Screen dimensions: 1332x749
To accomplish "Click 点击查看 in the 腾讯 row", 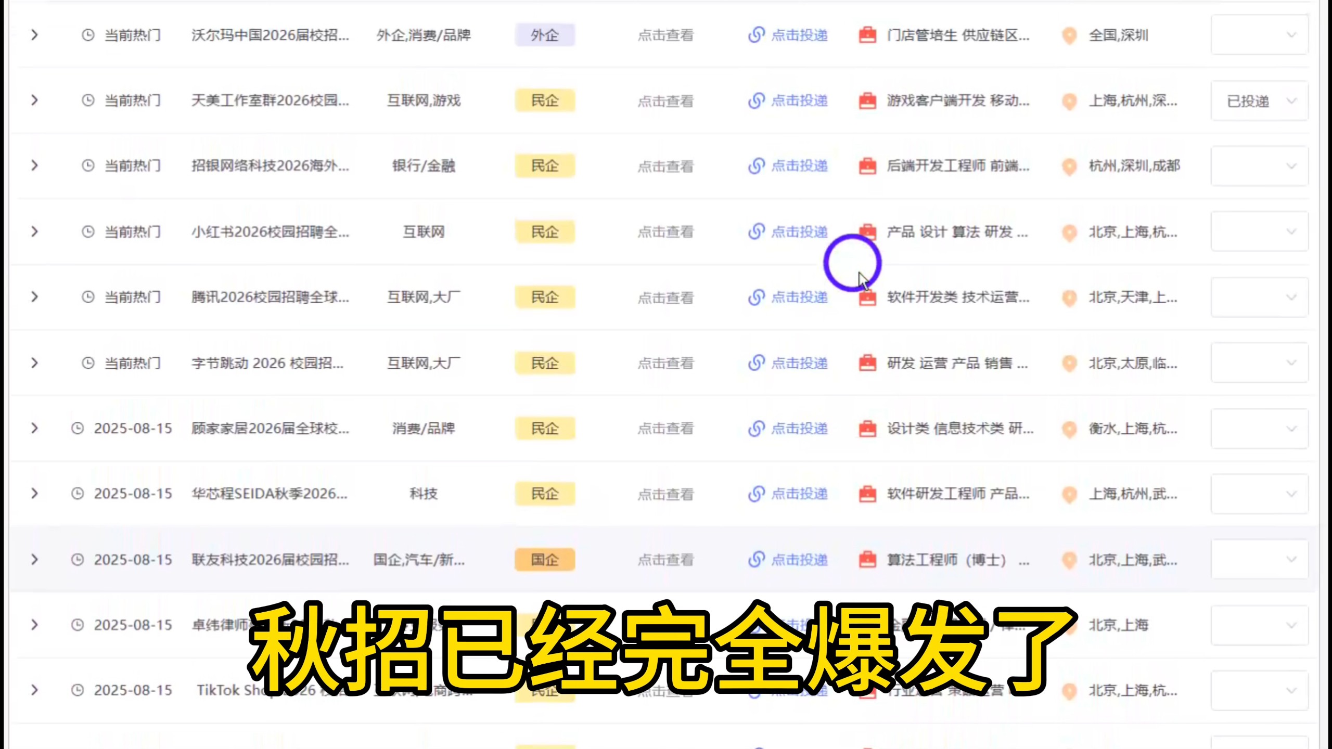I will click(x=666, y=298).
